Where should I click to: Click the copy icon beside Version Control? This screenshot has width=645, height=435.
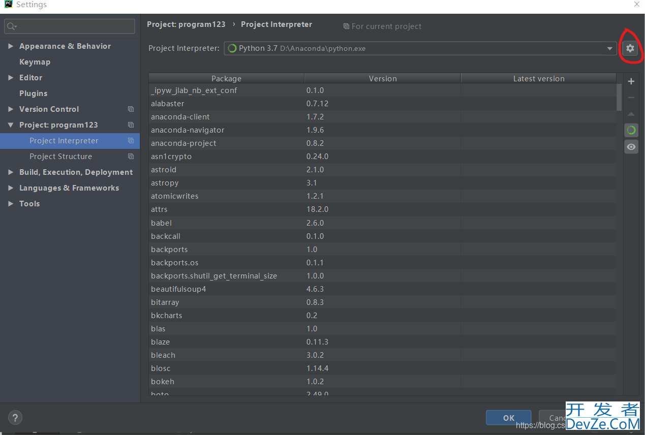point(131,109)
